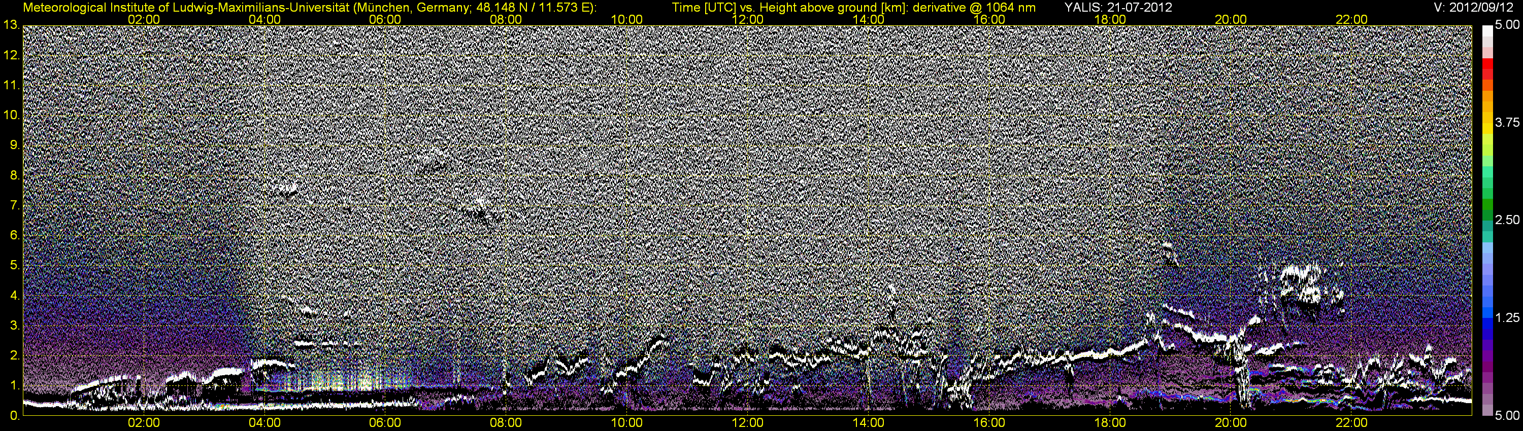The height and width of the screenshot is (431, 1523).
Task: Click 16:00 on the lower time axis
Action: coord(989,423)
